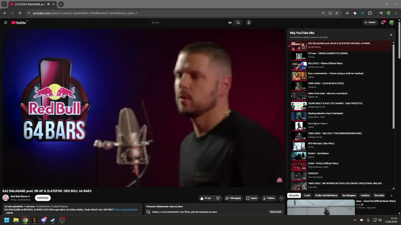Click the Red Bull Wersy channel avatar
Viewport: 401px width, 225px height.
tap(6, 198)
